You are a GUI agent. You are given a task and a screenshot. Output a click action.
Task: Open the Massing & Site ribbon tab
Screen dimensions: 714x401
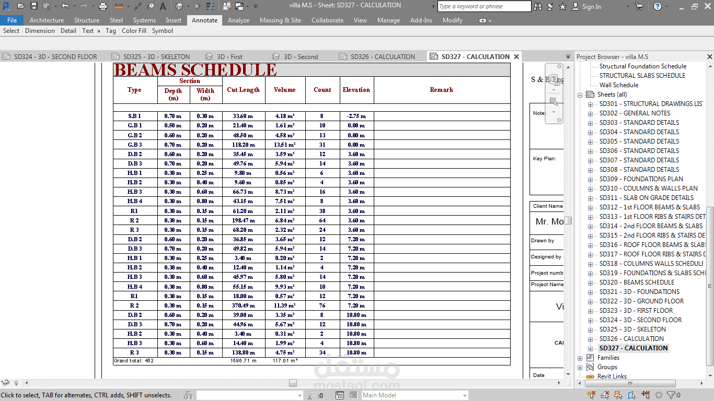click(280, 20)
